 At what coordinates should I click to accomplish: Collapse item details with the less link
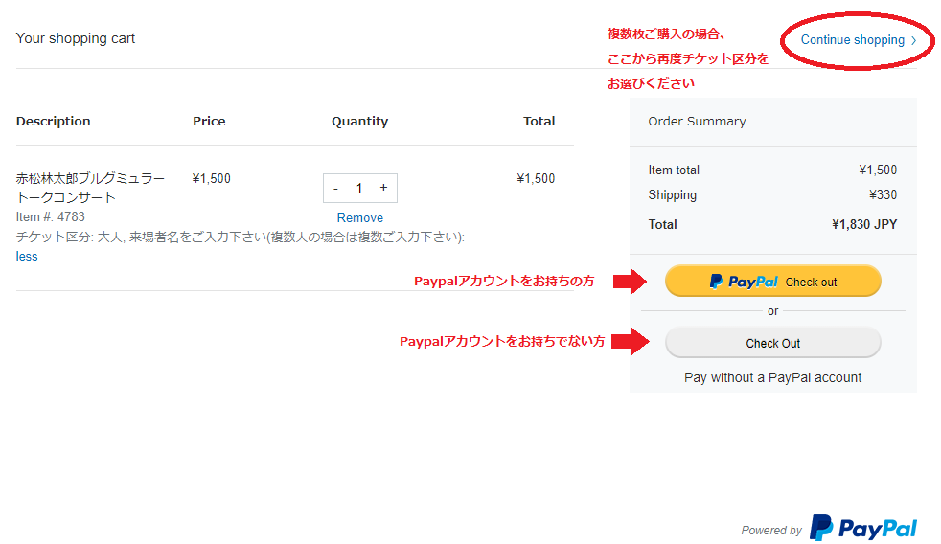coord(27,256)
